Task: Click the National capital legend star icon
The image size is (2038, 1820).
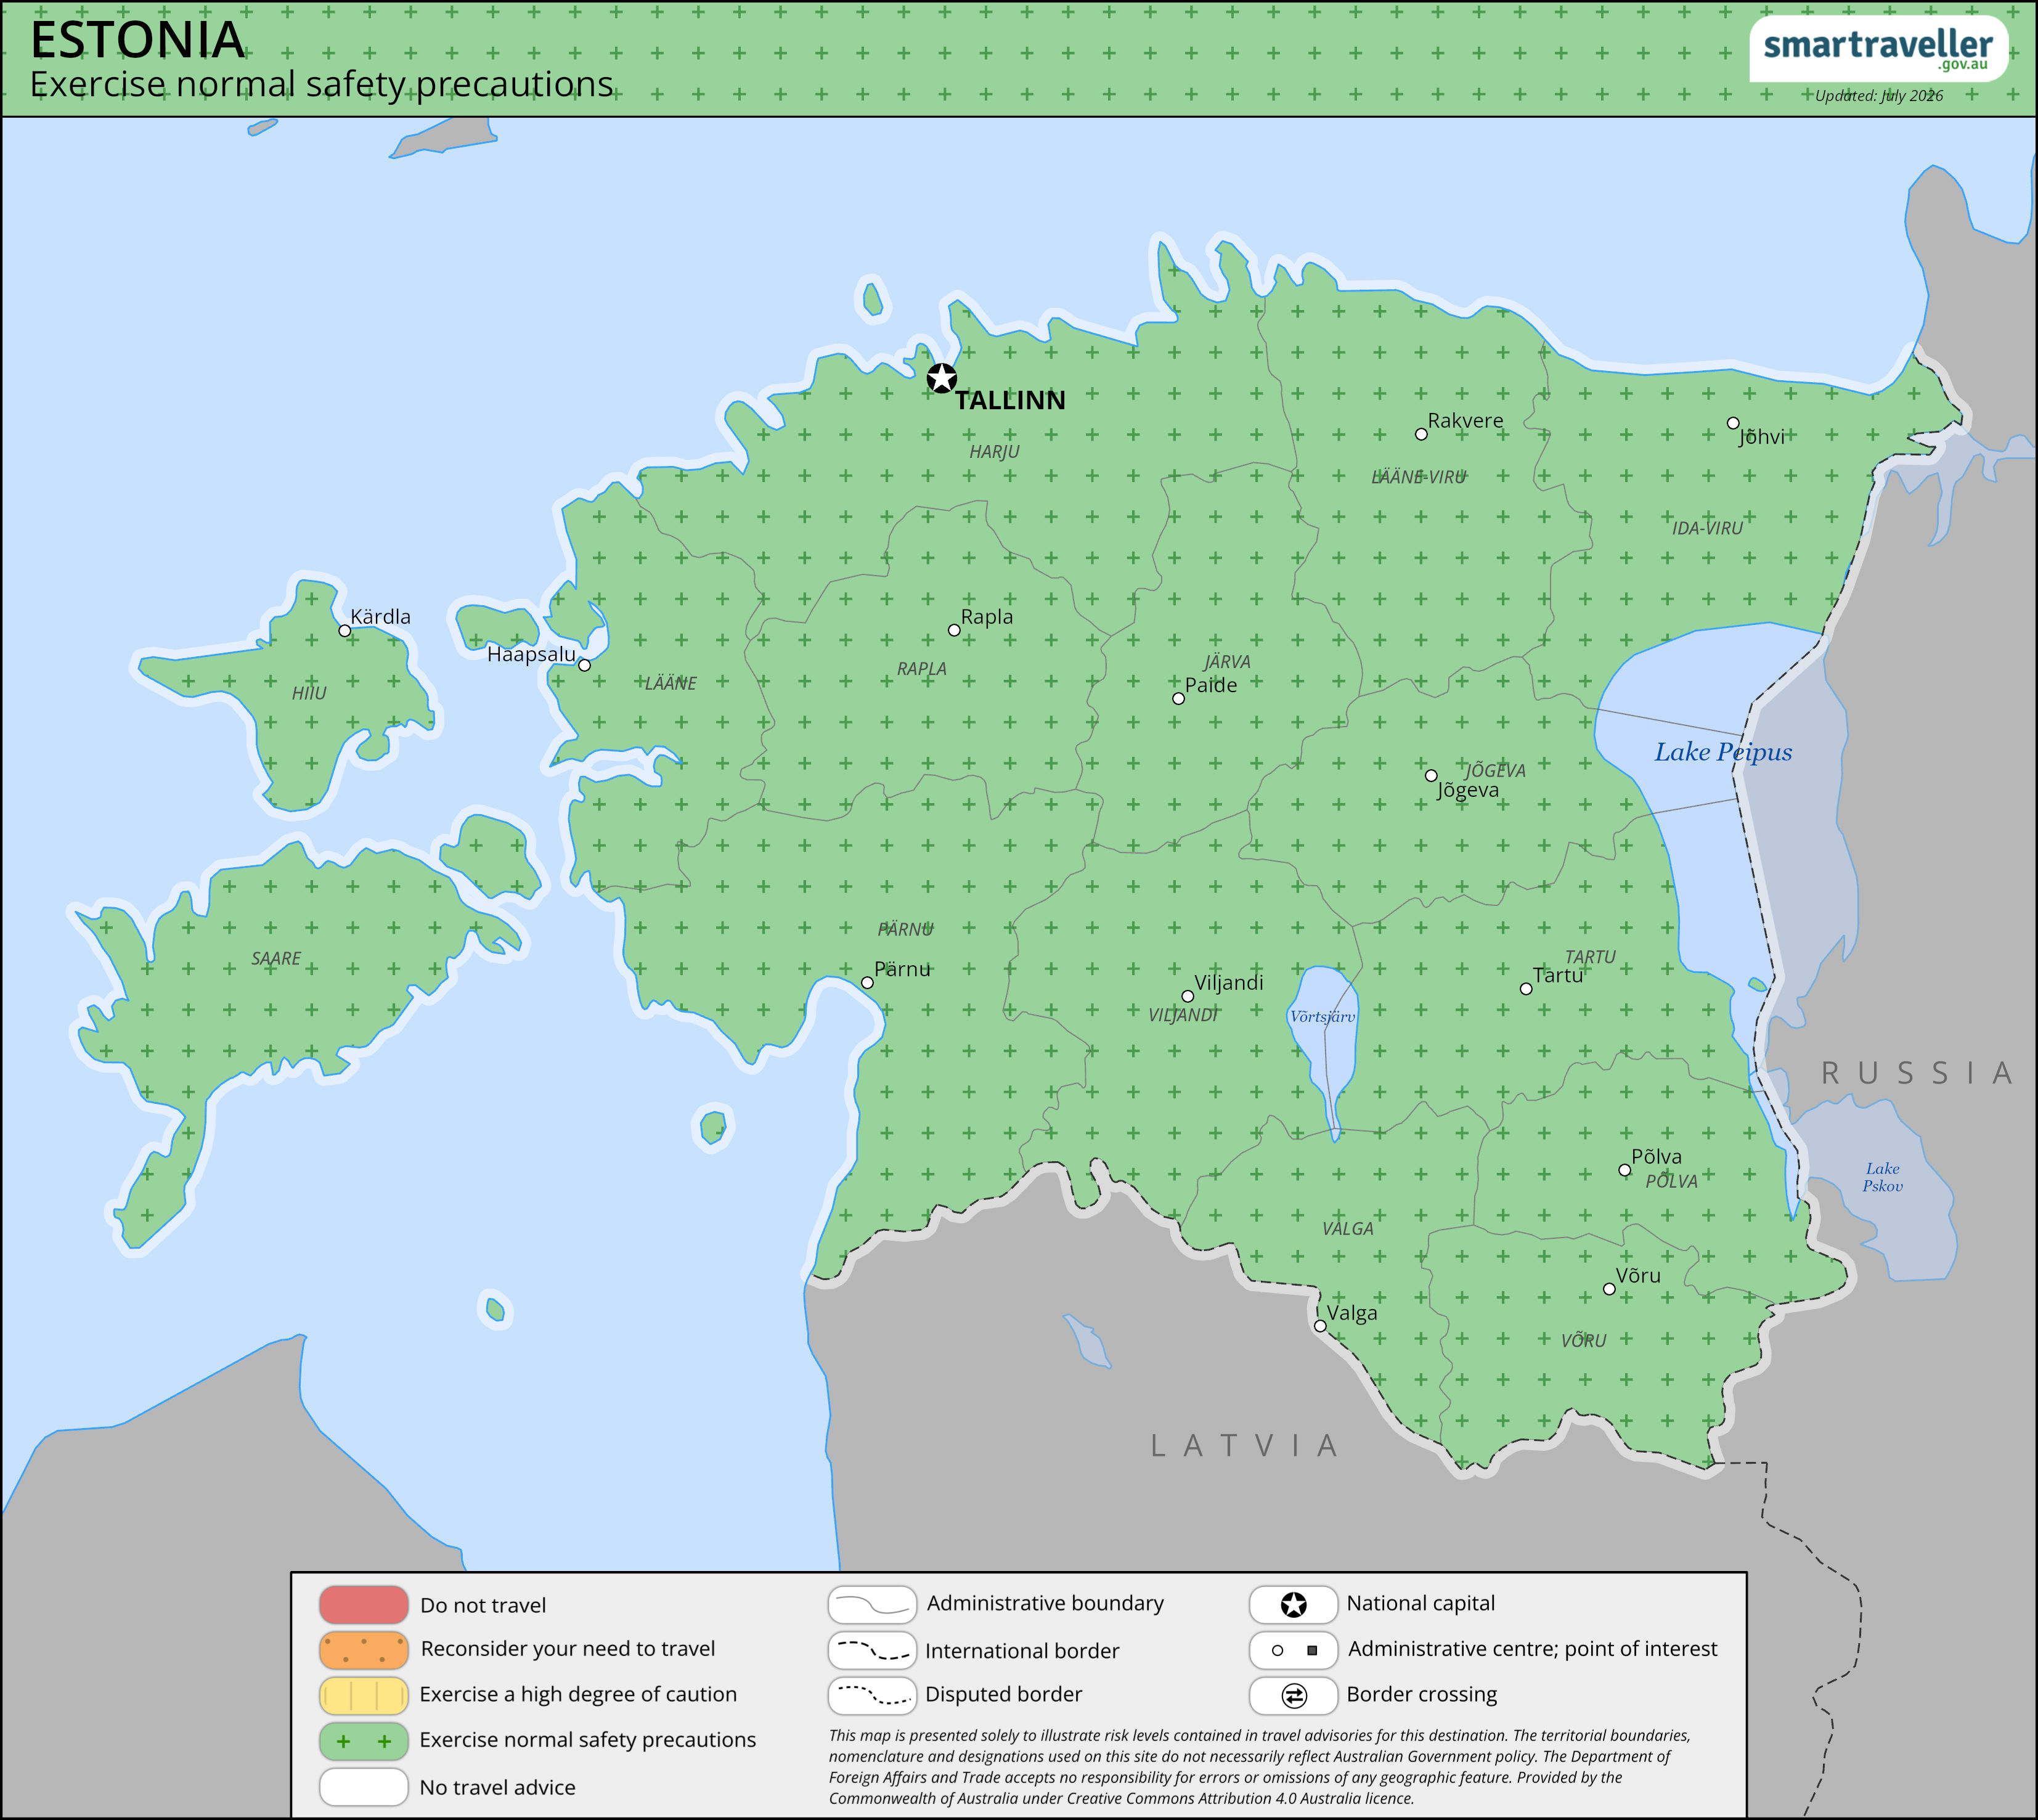Action: coord(1294,1605)
